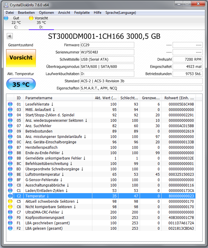208x248 pixels.
Task: Click the Seriennummer field
Action: click(x=107, y=52)
